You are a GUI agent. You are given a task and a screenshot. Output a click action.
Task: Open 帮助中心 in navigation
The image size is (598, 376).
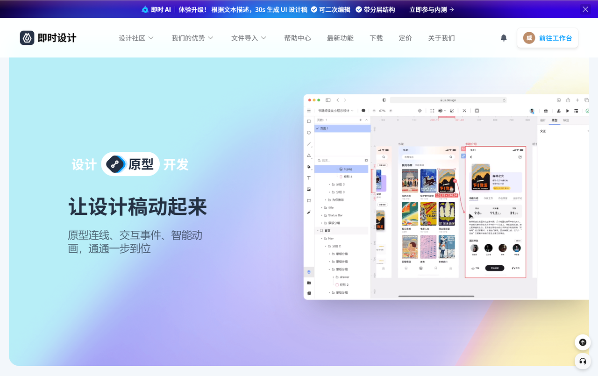298,38
